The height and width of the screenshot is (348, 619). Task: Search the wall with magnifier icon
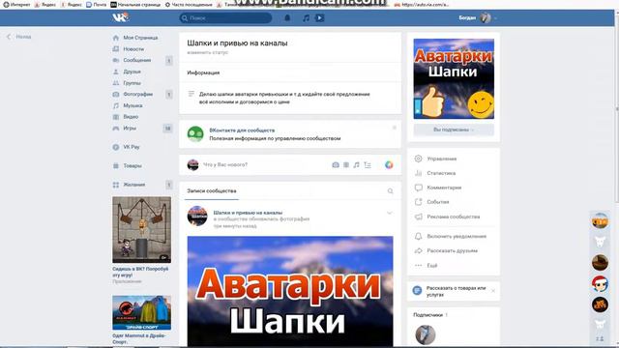click(x=390, y=191)
